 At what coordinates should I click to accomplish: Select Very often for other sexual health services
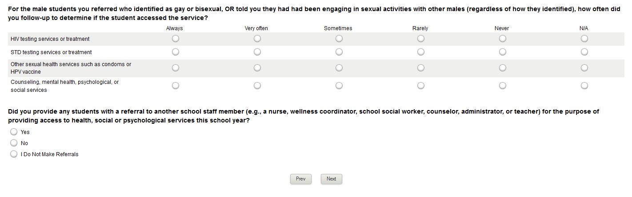pos(257,68)
